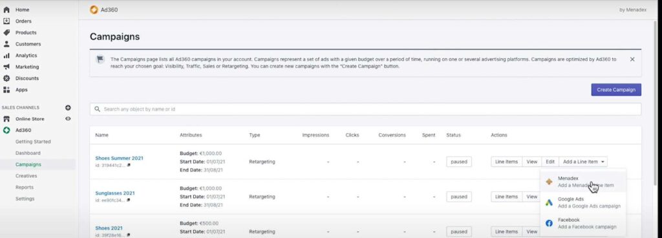
Task: Click the Ad360 green circle sidebar icon
Action: tap(6, 131)
